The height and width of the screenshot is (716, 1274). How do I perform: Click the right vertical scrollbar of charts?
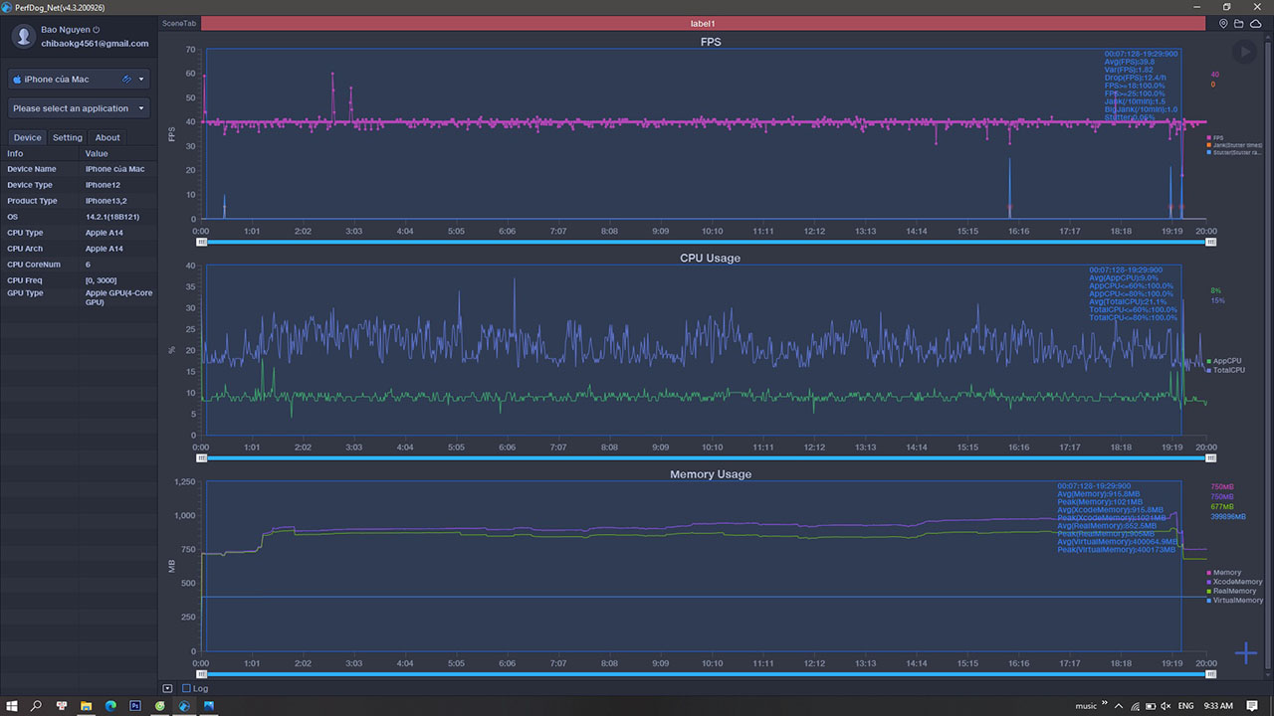[1270, 356]
